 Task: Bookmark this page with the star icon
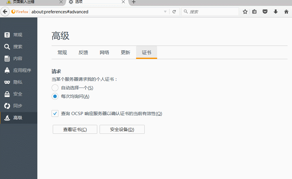tap(245, 12)
